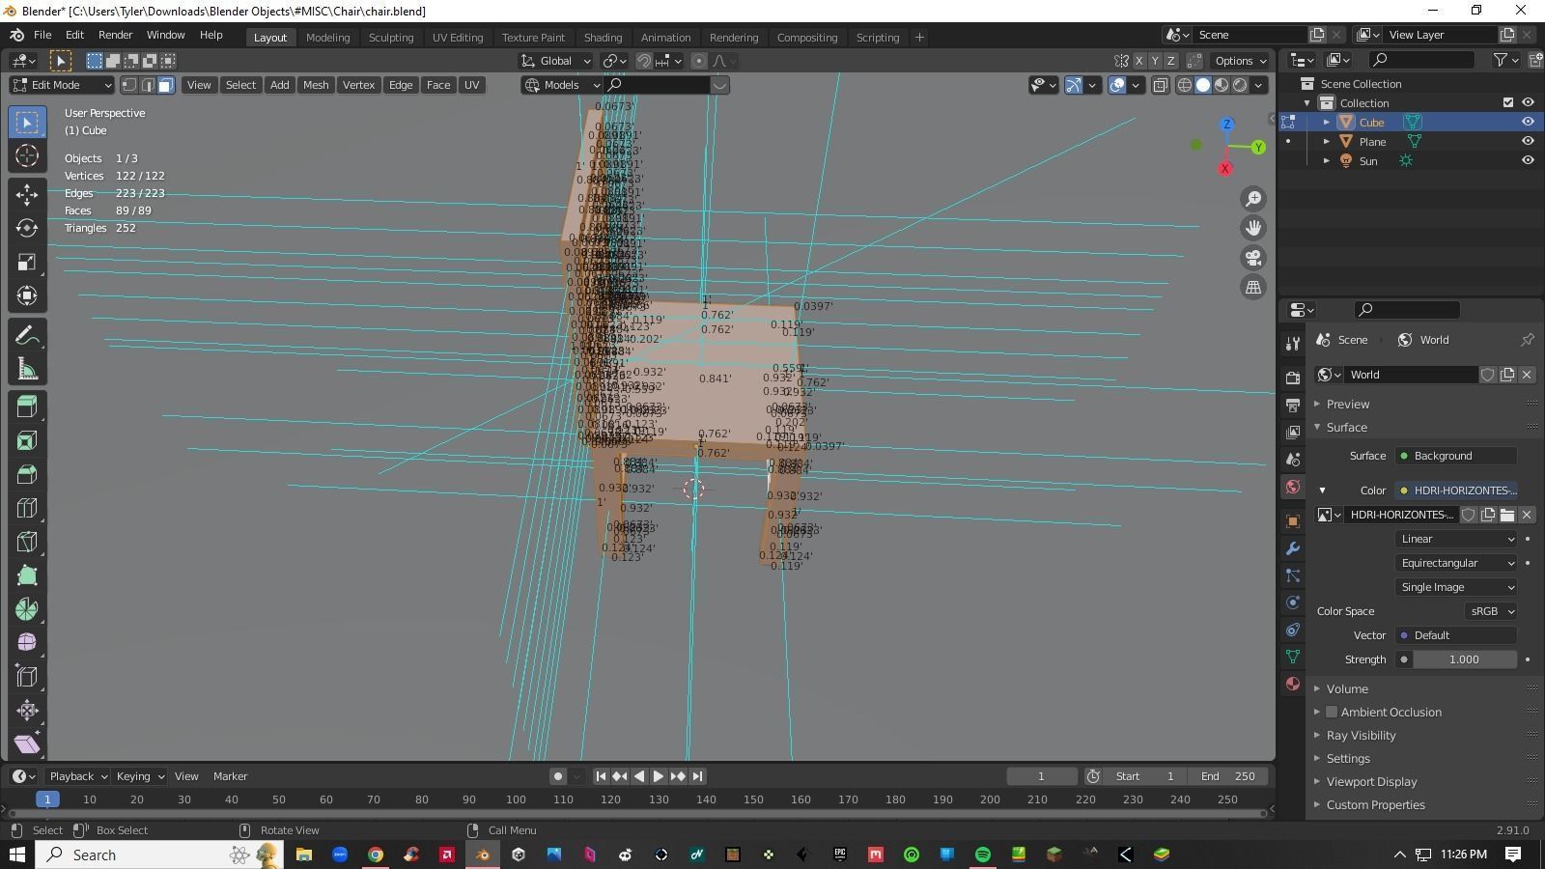Click the pan view hand icon
Viewport: 1545px width, 869px height.
(x=1253, y=228)
